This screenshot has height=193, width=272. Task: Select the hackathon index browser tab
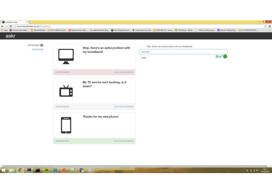(x=14, y=22)
